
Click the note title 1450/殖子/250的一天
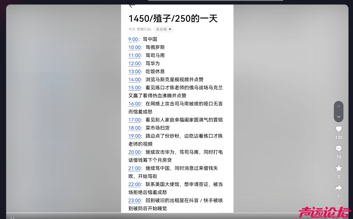(173, 19)
